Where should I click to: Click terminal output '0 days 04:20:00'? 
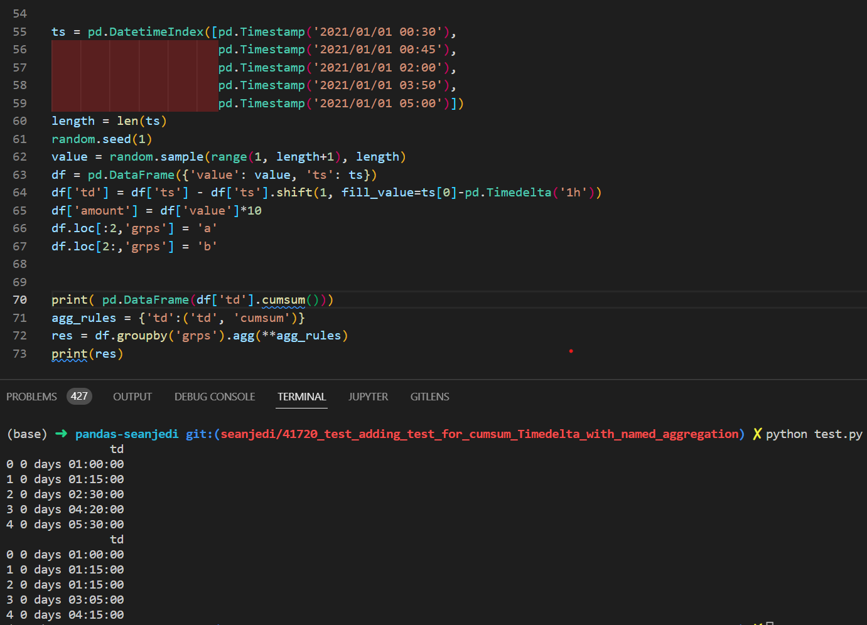pyautogui.click(x=72, y=510)
